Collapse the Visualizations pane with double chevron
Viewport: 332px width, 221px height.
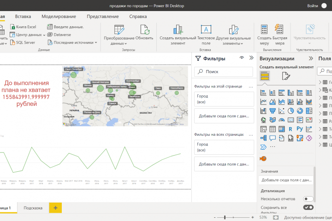point(311,58)
